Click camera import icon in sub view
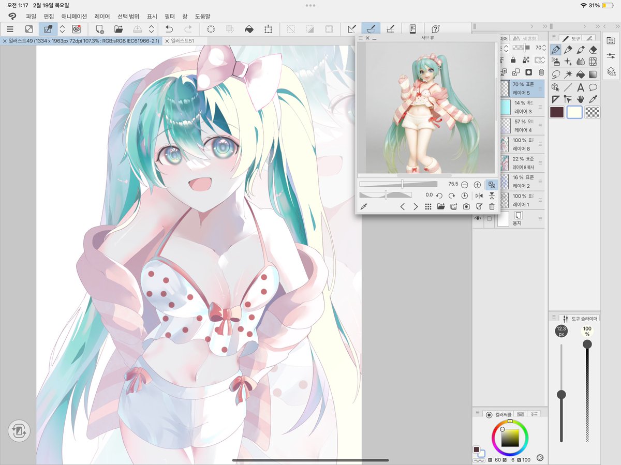Image resolution: width=621 pixels, height=465 pixels. click(x=466, y=206)
